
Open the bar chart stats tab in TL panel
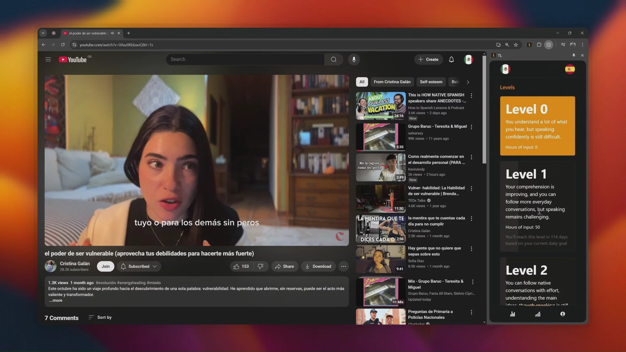pyautogui.click(x=513, y=314)
